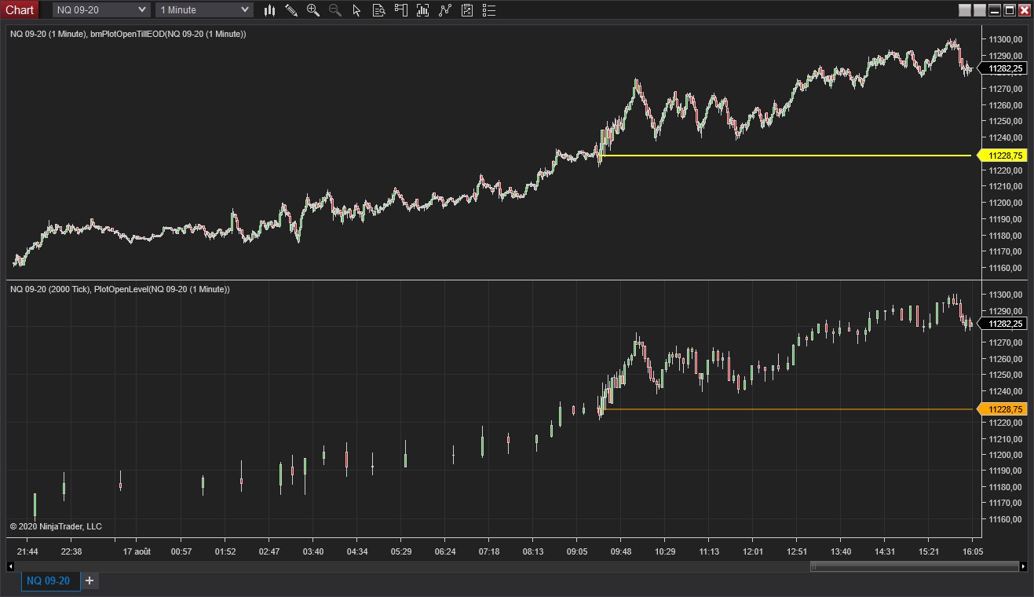
Task: Select the cursor pointer tool
Action: click(356, 10)
